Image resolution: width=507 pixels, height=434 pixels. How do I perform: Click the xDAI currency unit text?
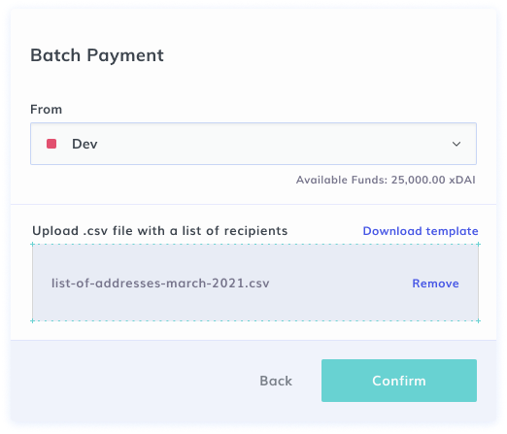(x=462, y=180)
